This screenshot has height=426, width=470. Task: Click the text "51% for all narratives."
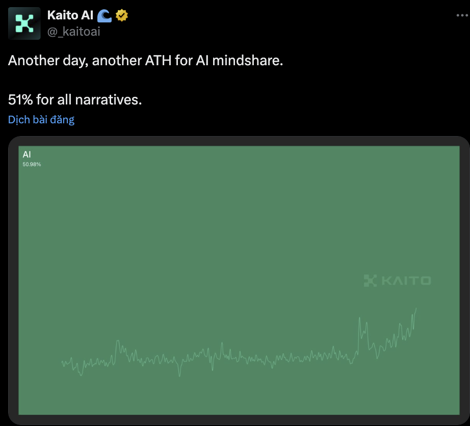[75, 100]
